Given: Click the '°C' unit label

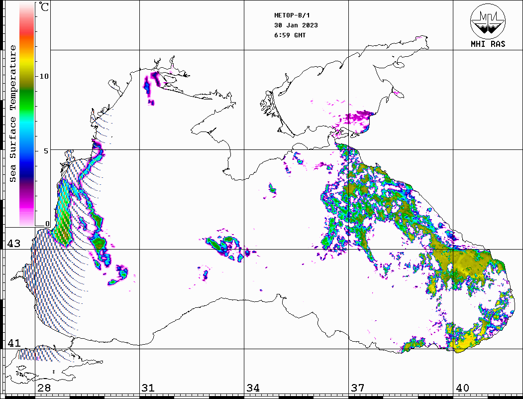Looking at the screenshot, I should click(43, 6).
